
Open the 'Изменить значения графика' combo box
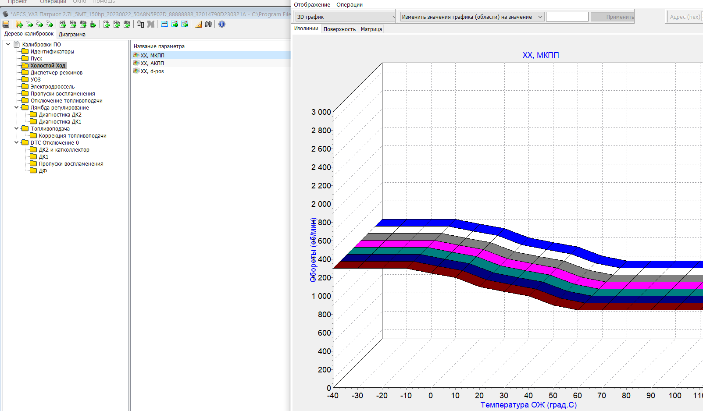[x=472, y=17]
